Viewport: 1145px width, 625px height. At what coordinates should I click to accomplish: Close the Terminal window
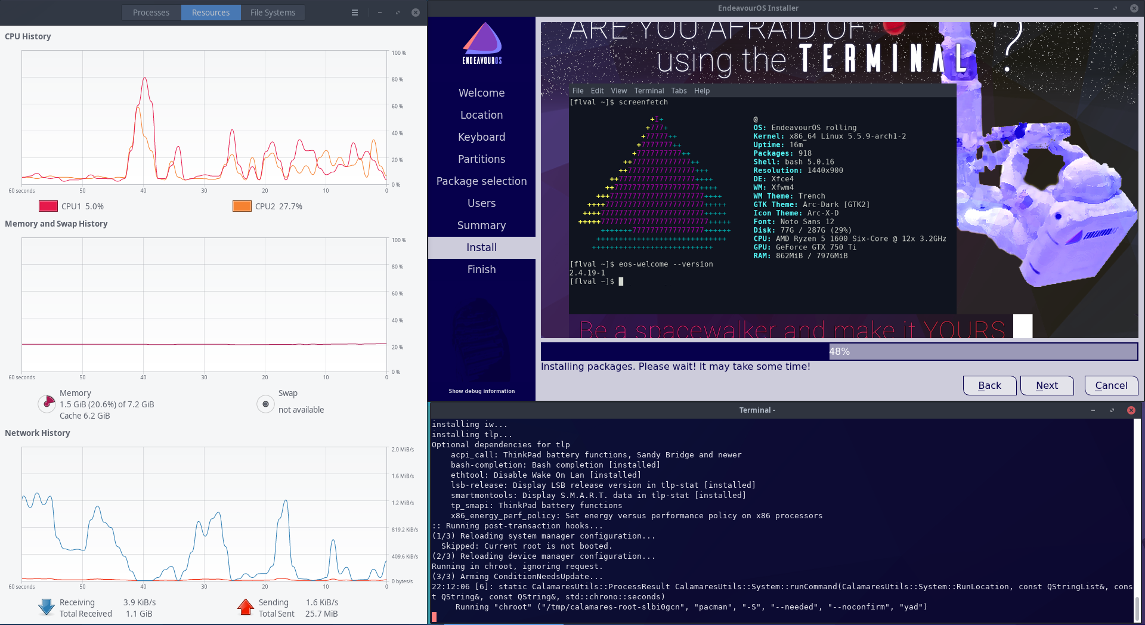click(x=1131, y=410)
